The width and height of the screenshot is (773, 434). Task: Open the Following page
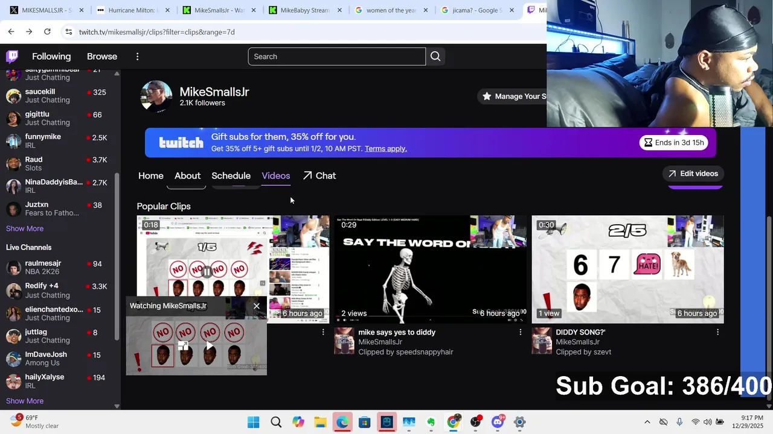tap(51, 57)
